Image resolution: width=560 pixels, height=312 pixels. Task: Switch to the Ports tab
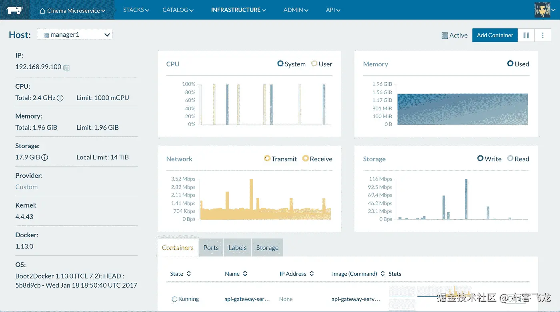(211, 248)
